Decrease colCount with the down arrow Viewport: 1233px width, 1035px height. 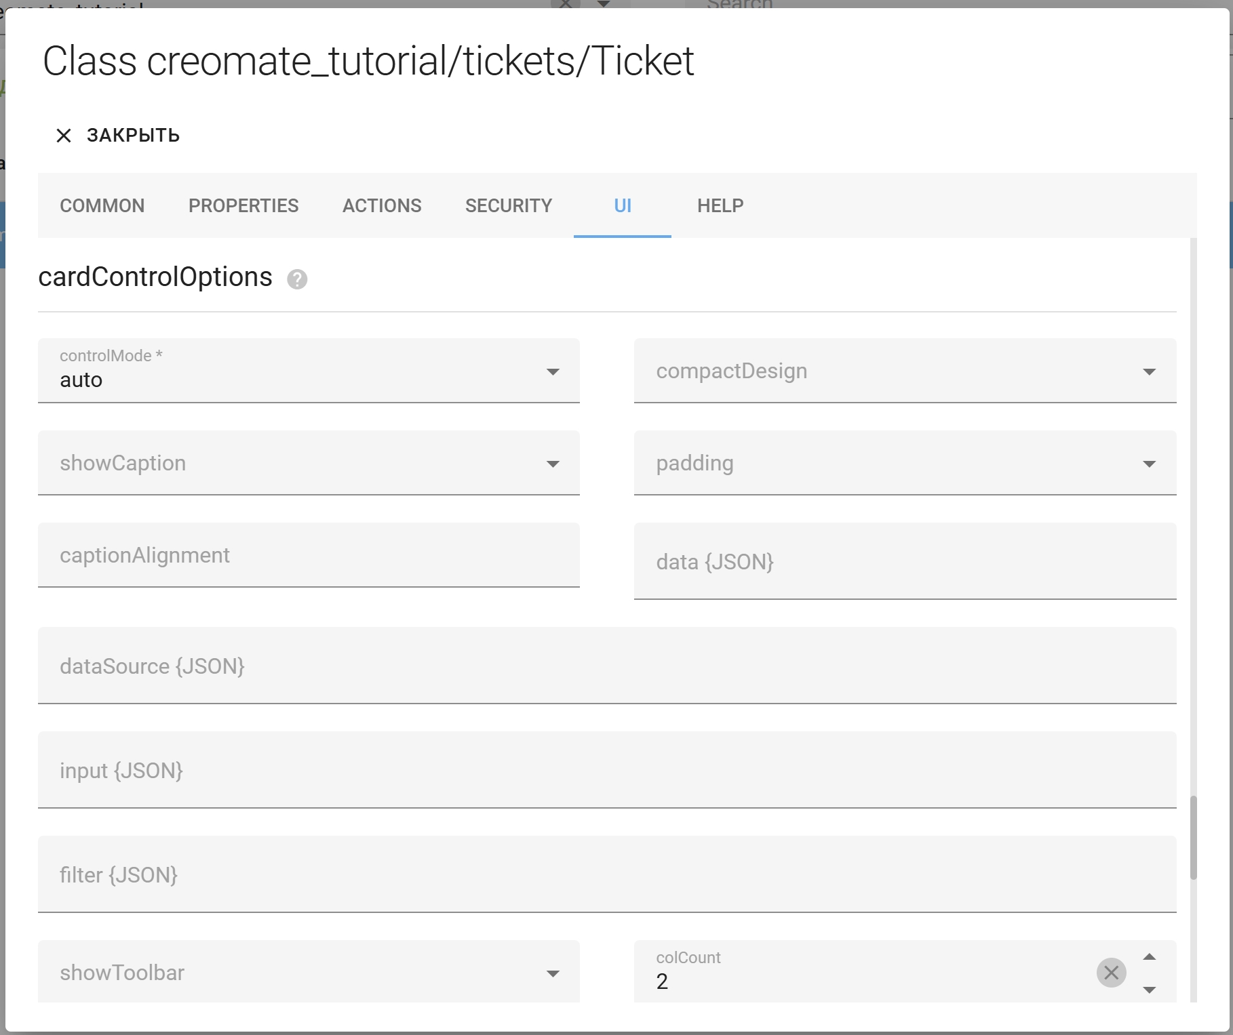(1149, 990)
